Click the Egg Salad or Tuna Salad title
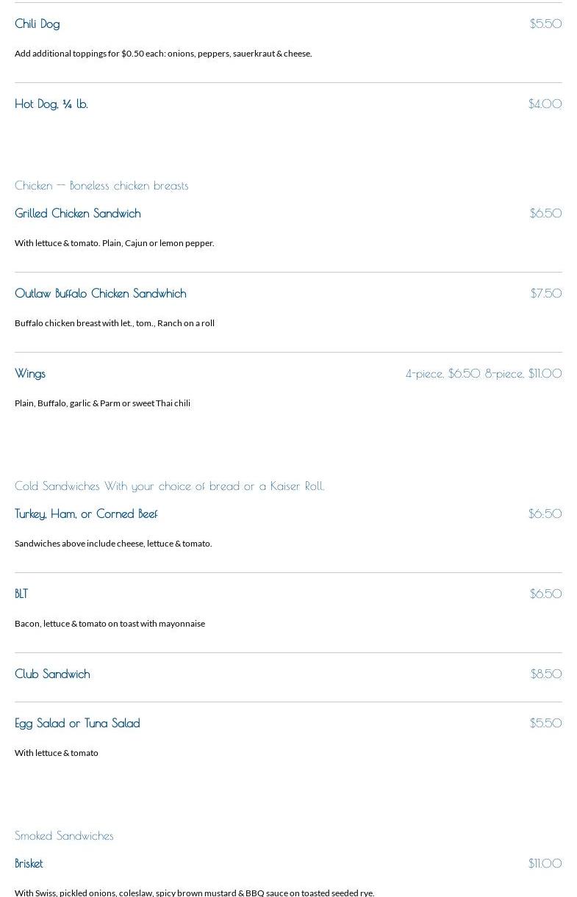Viewport: 577px width, 897px height. [77, 723]
